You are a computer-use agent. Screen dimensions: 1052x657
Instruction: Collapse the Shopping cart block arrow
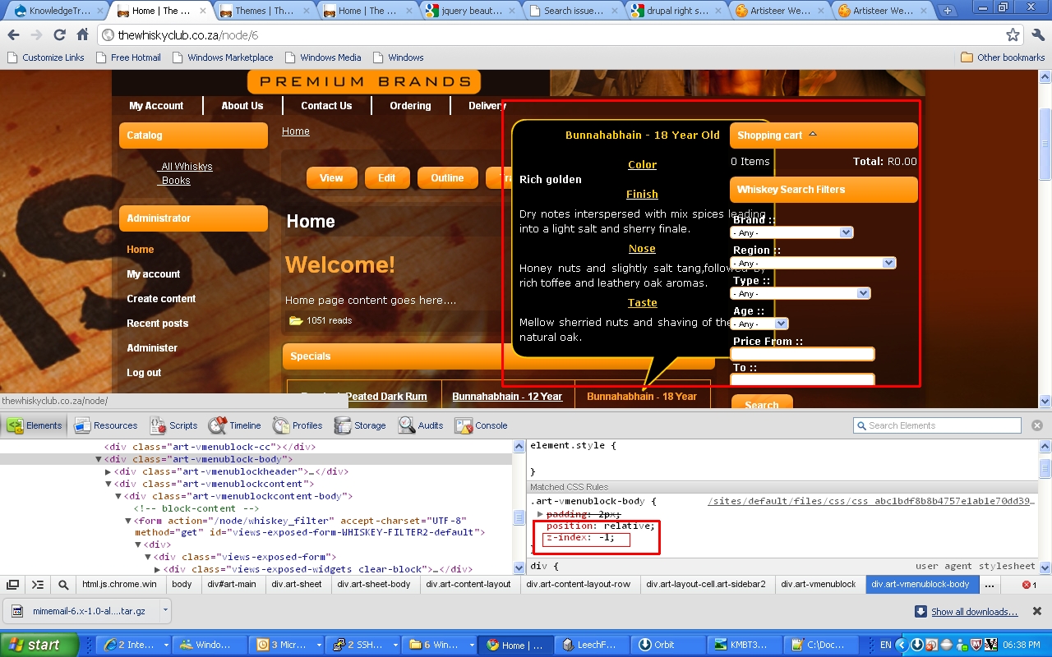point(813,134)
